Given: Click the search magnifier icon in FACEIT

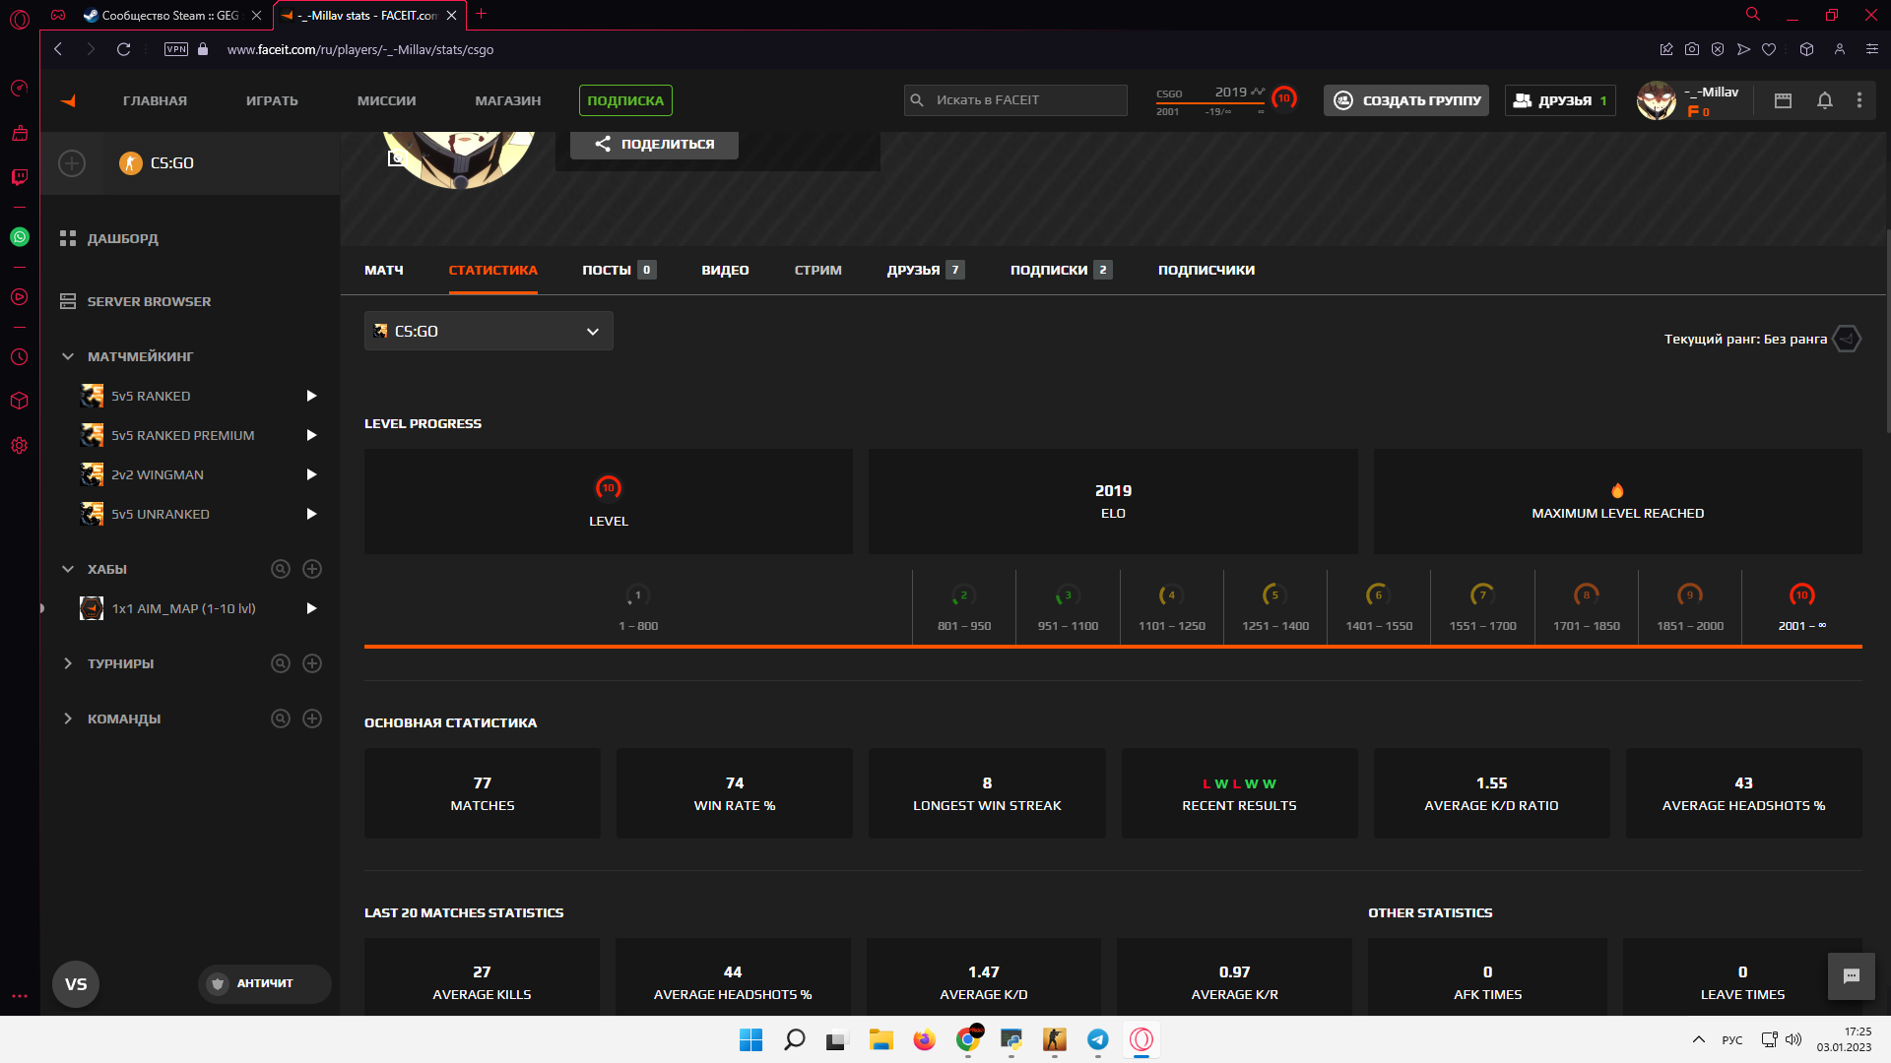Looking at the screenshot, I should pyautogui.click(x=917, y=100).
